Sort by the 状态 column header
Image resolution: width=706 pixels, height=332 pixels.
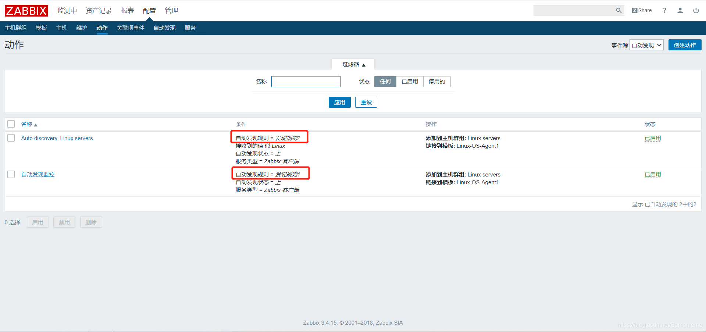click(650, 124)
